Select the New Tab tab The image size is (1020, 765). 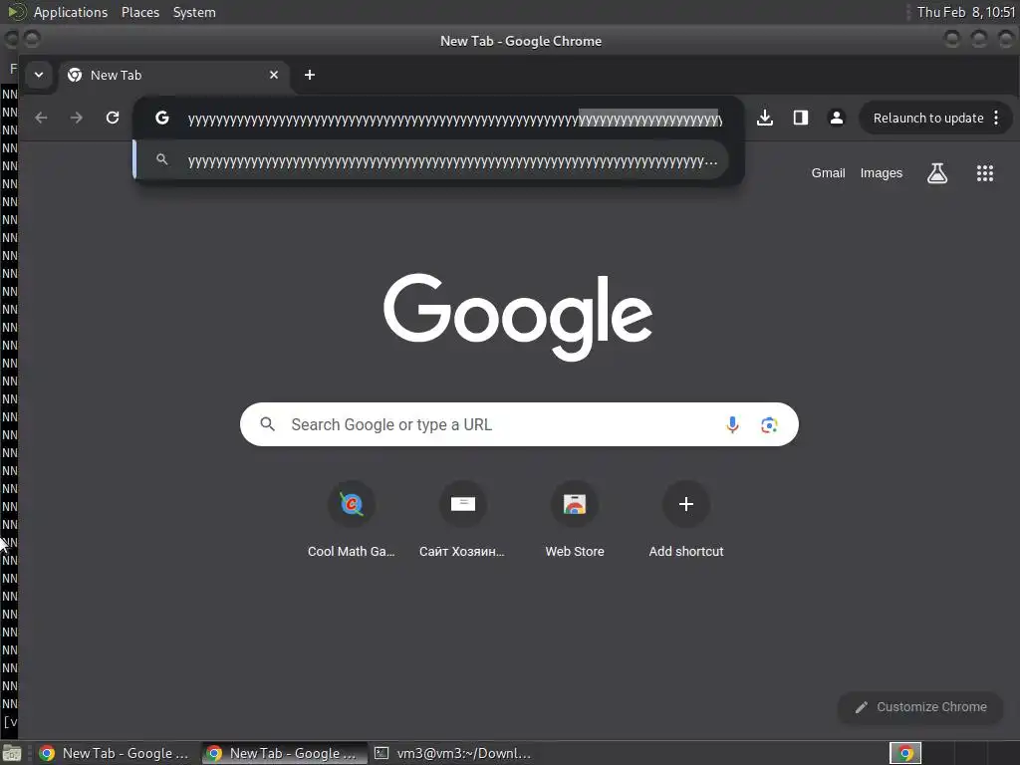pos(173,75)
